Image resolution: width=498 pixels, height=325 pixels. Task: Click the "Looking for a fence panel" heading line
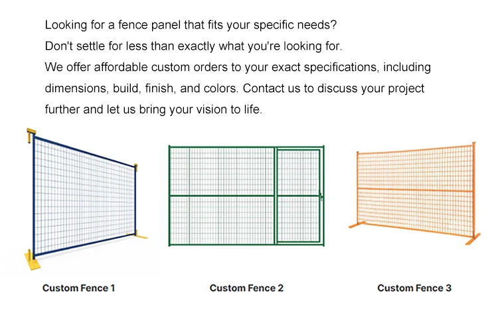pos(191,25)
